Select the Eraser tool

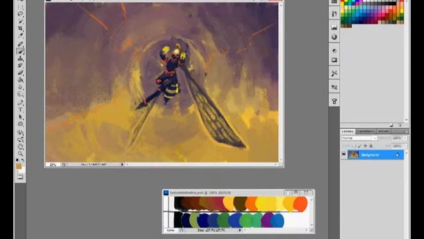[x=21, y=72]
